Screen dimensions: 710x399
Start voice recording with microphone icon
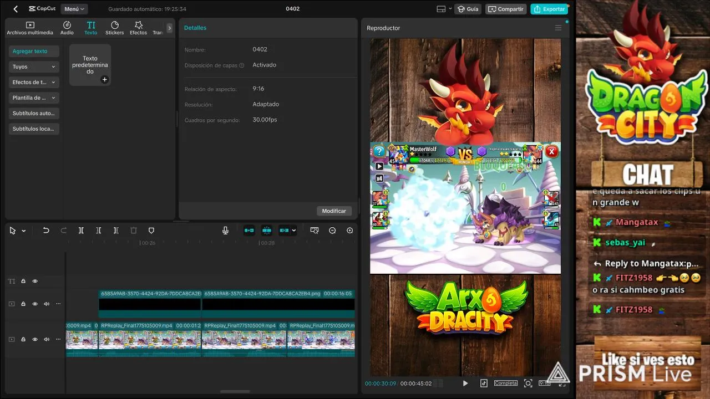tap(225, 231)
